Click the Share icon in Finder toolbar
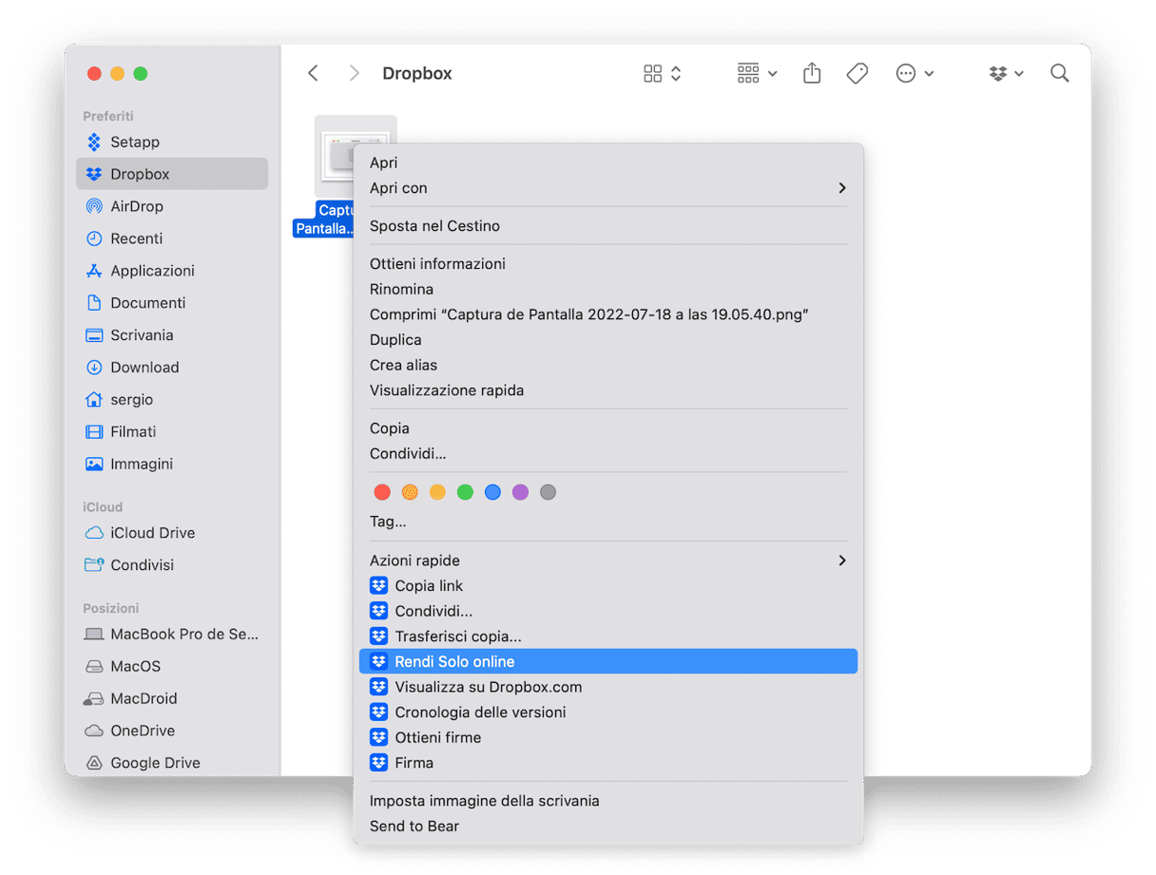 coord(811,73)
